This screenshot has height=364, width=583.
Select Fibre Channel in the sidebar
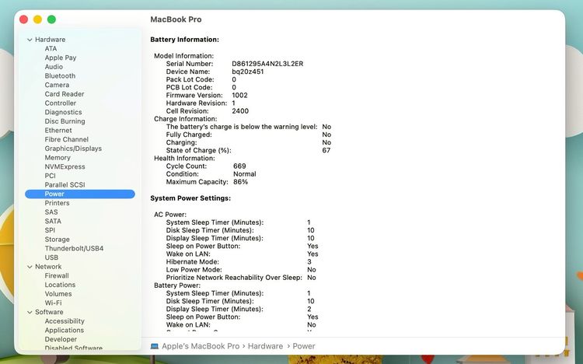67,139
